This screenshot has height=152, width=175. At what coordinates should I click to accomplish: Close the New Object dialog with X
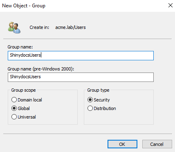point(171,5)
